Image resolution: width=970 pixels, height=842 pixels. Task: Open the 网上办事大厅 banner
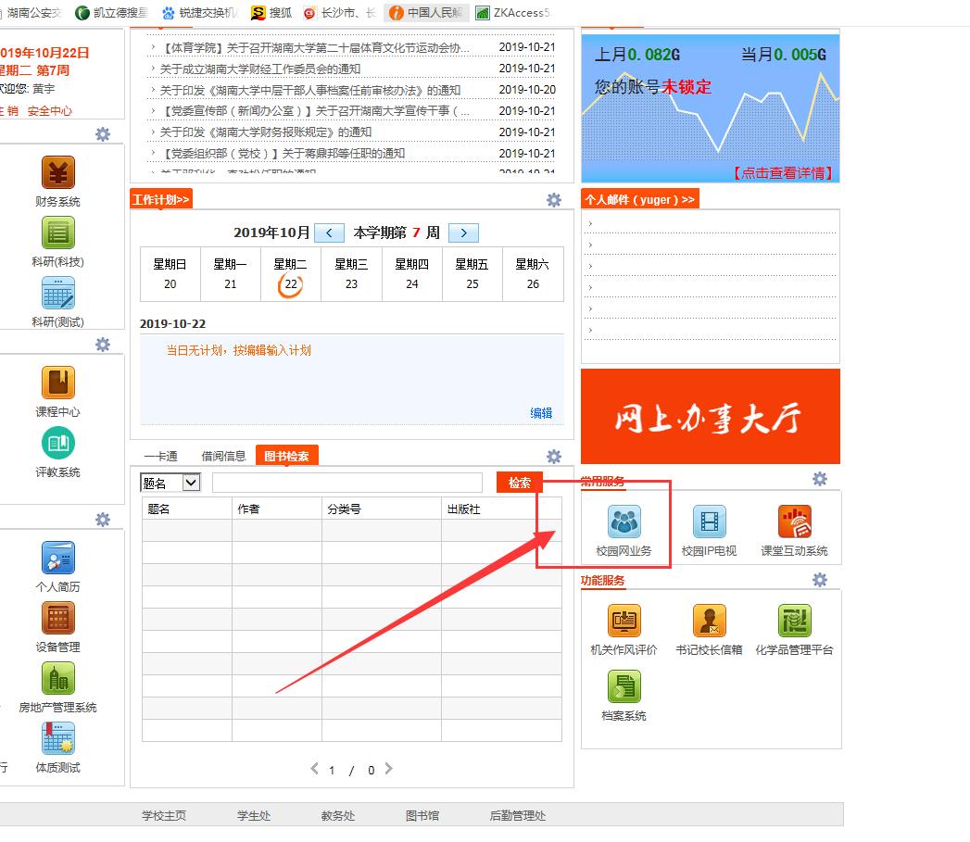point(710,417)
